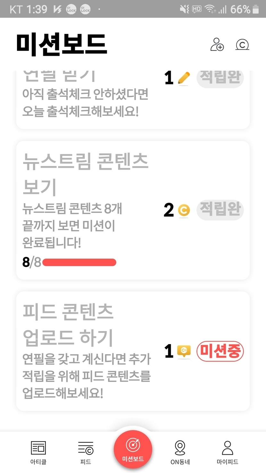Tap the 미션중 status button
The width and height of the screenshot is (266, 473).
coord(220,351)
